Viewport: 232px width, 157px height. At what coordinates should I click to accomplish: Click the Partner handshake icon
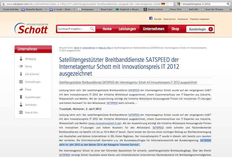coord(21,66)
